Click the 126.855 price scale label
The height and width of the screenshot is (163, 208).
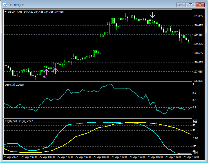(198, 81)
